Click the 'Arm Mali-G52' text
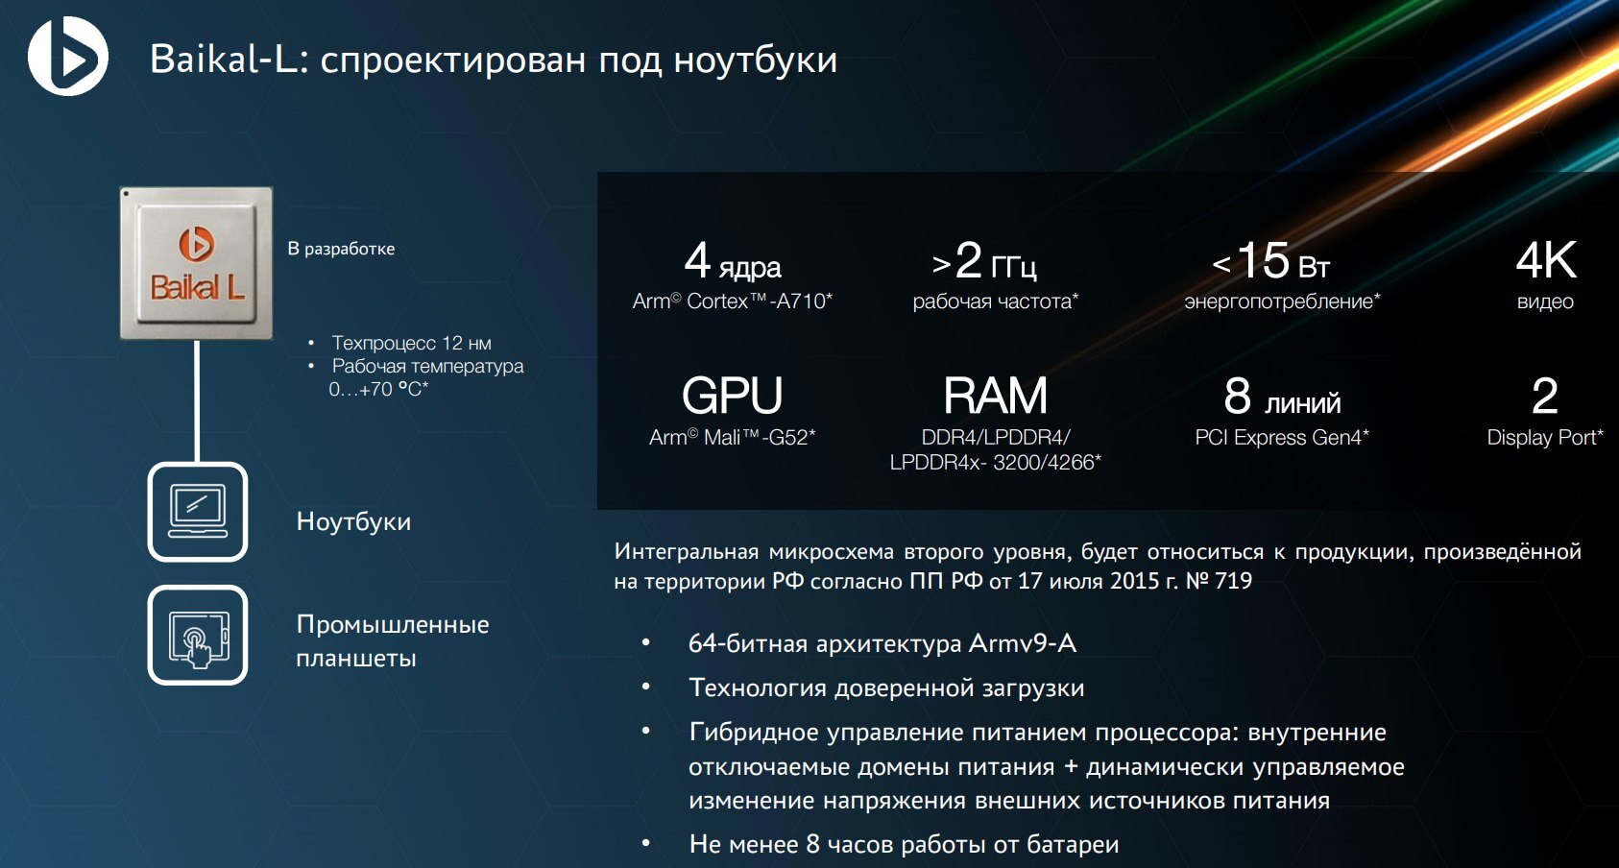 (732, 438)
